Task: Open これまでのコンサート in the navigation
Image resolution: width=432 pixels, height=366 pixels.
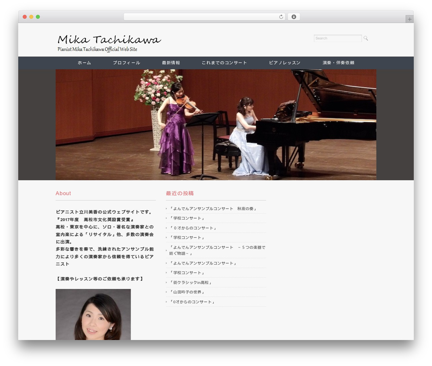Action: pyautogui.click(x=224, y=63)
